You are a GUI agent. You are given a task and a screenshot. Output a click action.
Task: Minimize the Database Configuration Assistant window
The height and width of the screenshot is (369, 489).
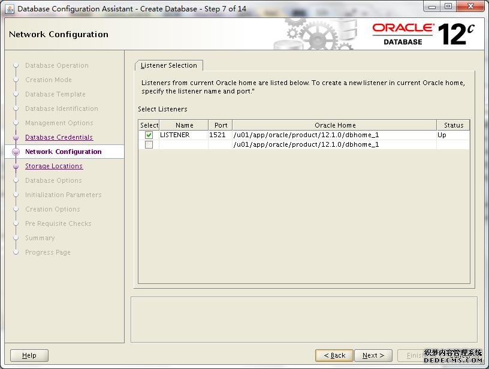[432, 7]
